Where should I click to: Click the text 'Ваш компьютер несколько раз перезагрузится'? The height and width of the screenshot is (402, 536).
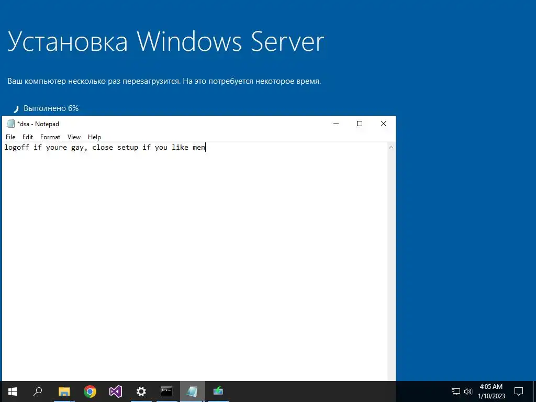coord(94,81)
